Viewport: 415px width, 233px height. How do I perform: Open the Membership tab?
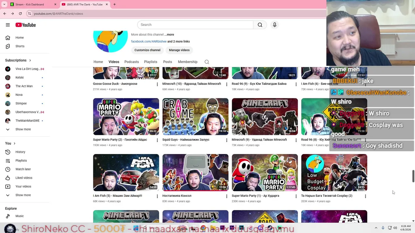188,62
